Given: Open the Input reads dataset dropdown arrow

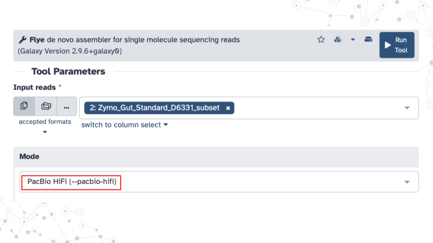Looking at the screenshot, I should [x=407, y=108].
